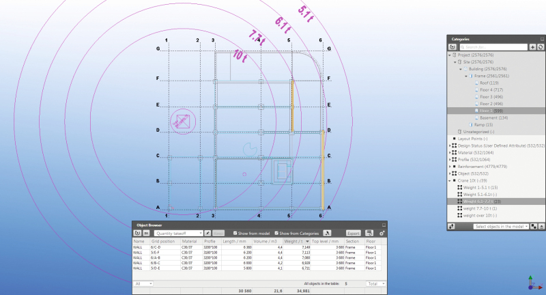Expand the Material category
Viewport: 546px width, 295px height.
(x=450, y=152)
